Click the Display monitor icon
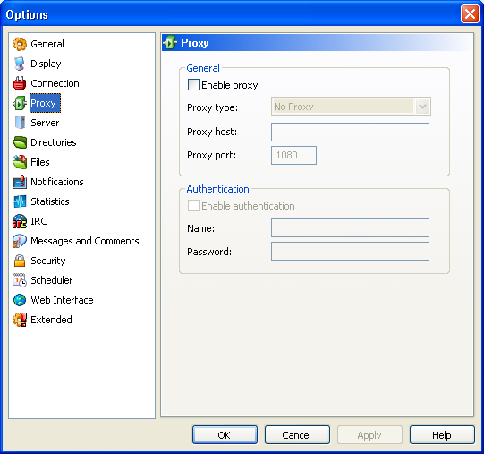Image resolution: width=484 pixels, height=454 pixels. 20,64
